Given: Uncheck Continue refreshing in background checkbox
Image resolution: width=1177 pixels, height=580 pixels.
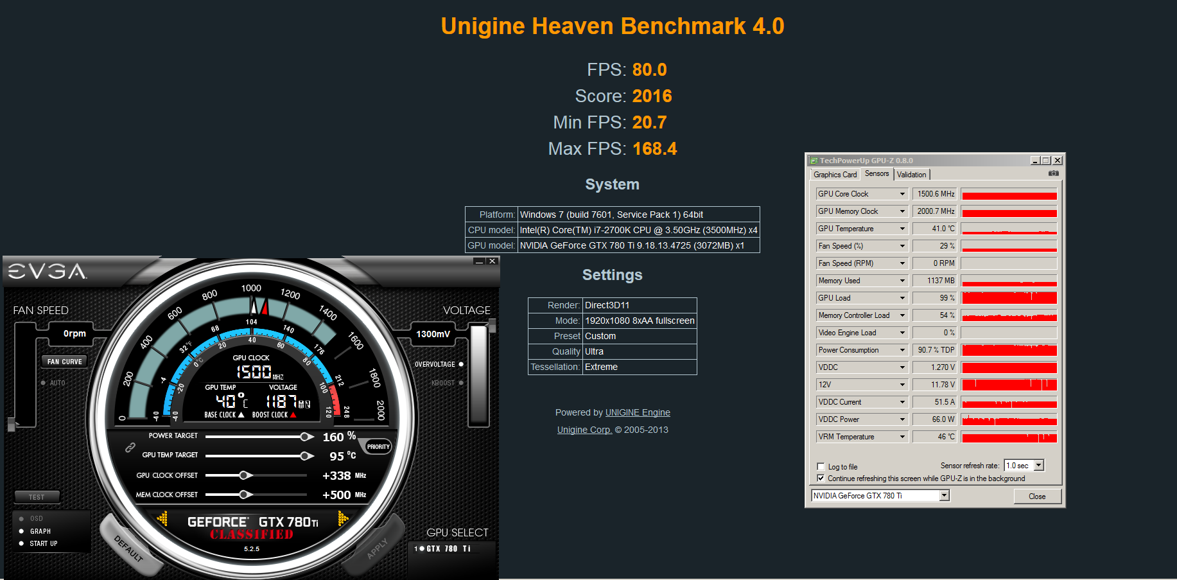Looking at the screenshot, I should [x=821, y=479].
